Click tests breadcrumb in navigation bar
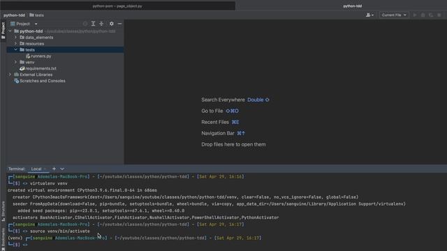This screenshot has height=251, width=447. tap(37, 15)
